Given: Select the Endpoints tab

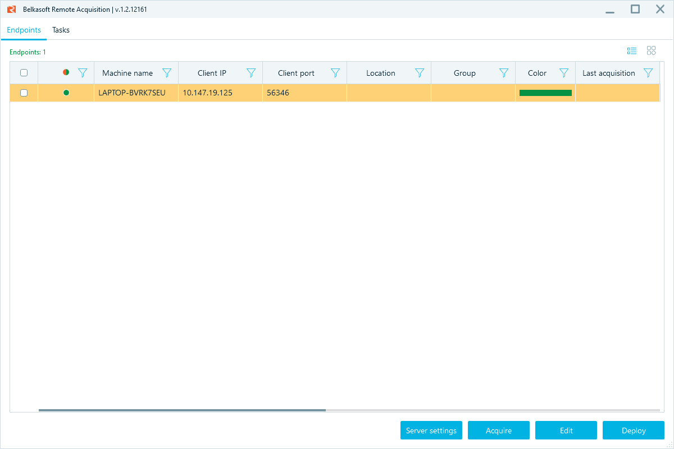Looking at the screenshot, I should click(24, 30).
